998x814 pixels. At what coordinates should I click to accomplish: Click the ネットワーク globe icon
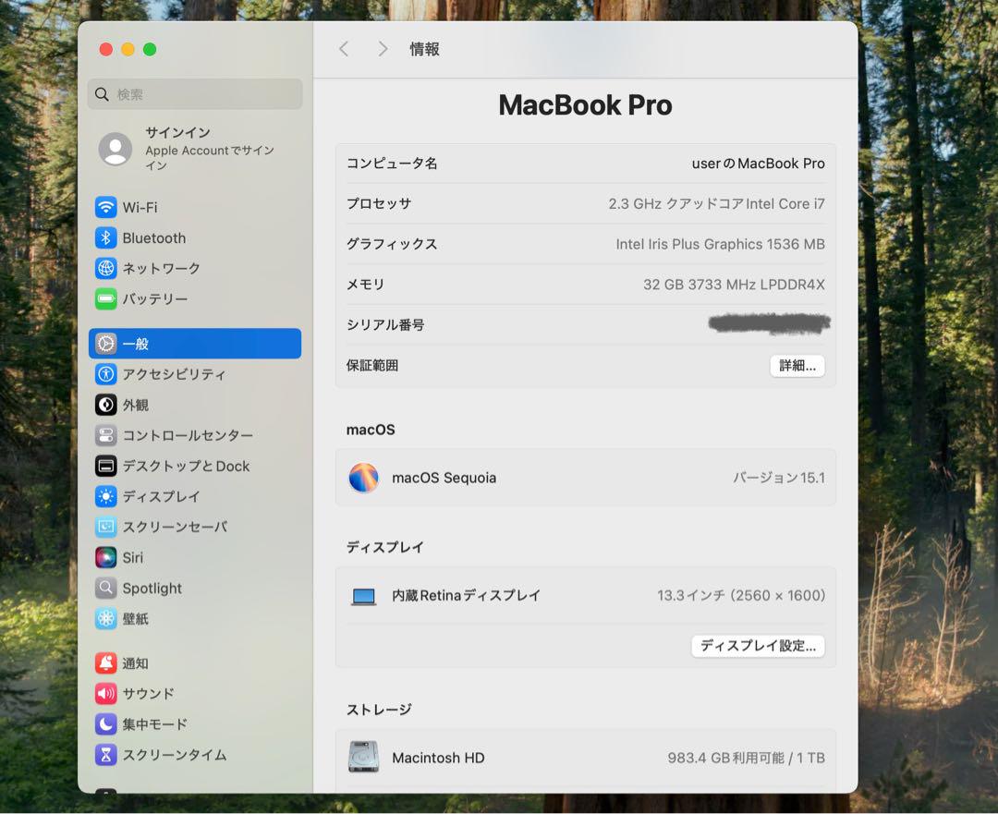[105, 268]
